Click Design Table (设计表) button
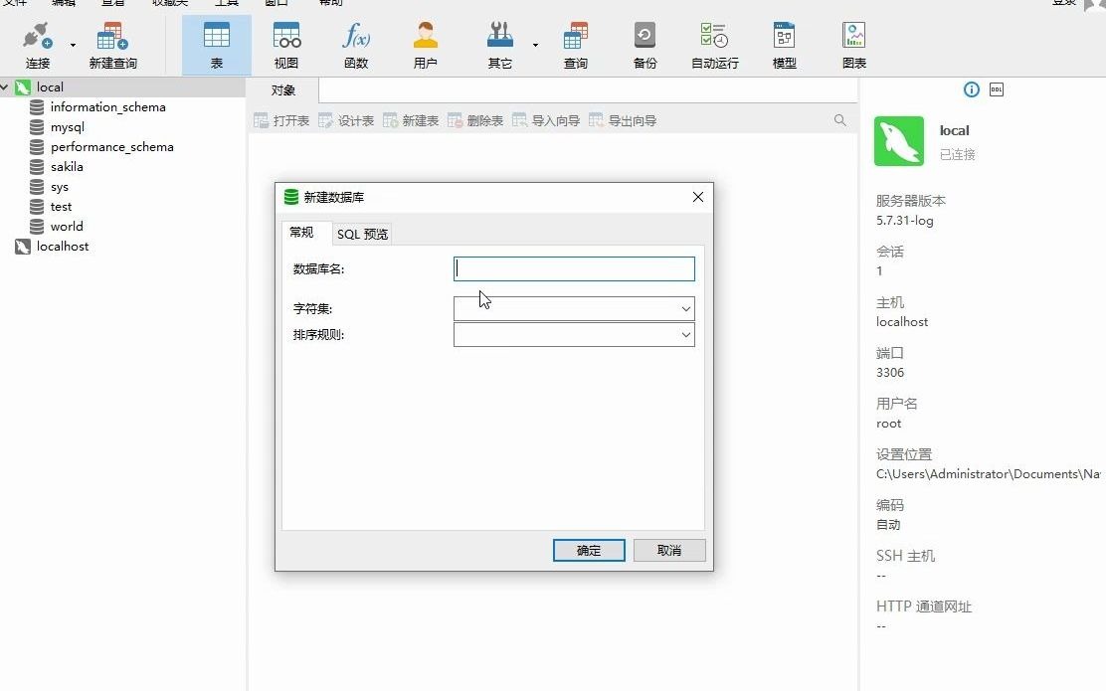The image size is (1106, 691). click(346, 120)
